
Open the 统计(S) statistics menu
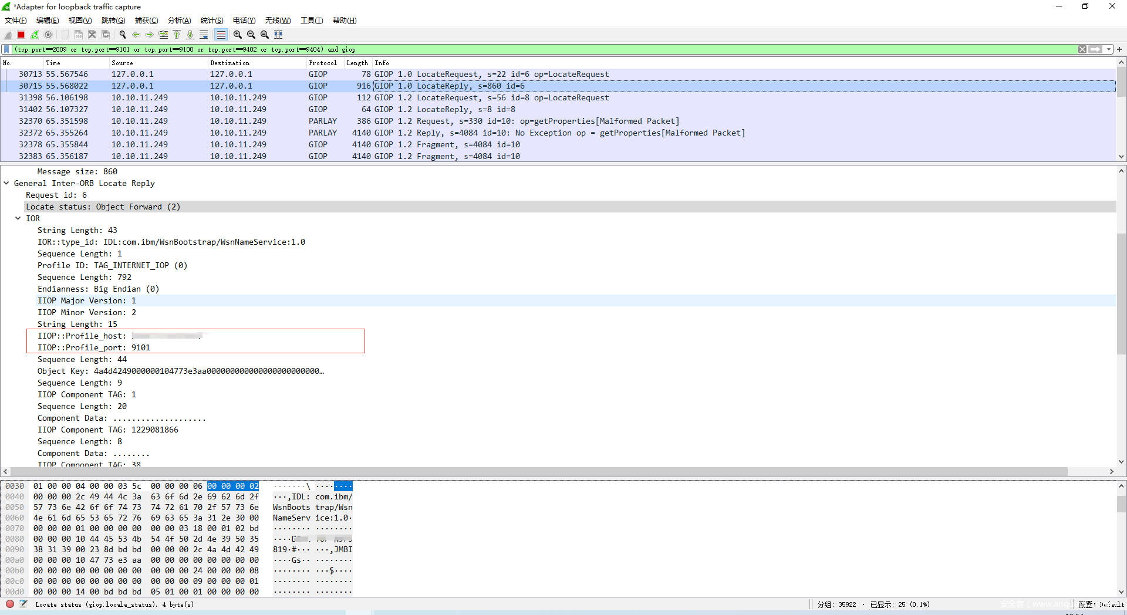coord(211,21)
